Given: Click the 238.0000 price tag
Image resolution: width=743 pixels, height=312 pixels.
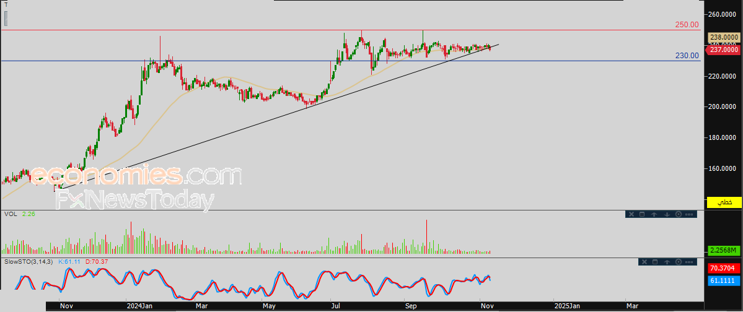Looking at the screenshot, I should coord(724,37).
